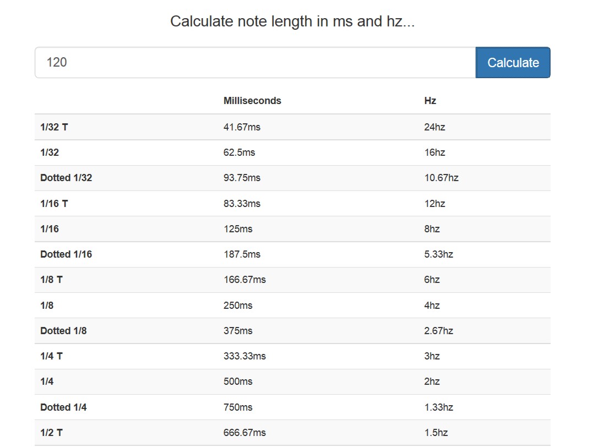Image resolution: width=593 pixels, height=447 pixels.
Task: Select the 1.5hz value in 1/2 T row
Action: (436, 432)
